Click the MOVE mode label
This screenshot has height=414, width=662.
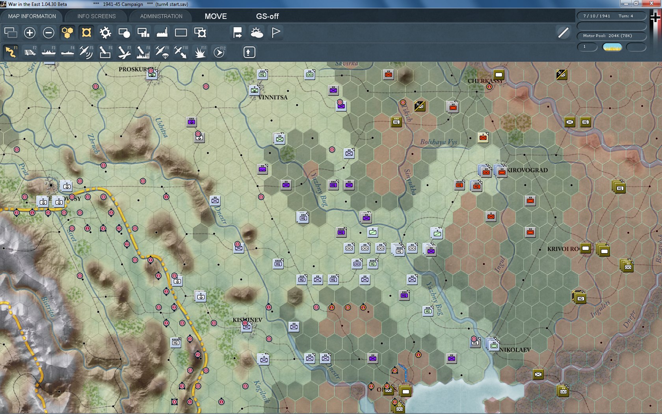tap(216, 16)
